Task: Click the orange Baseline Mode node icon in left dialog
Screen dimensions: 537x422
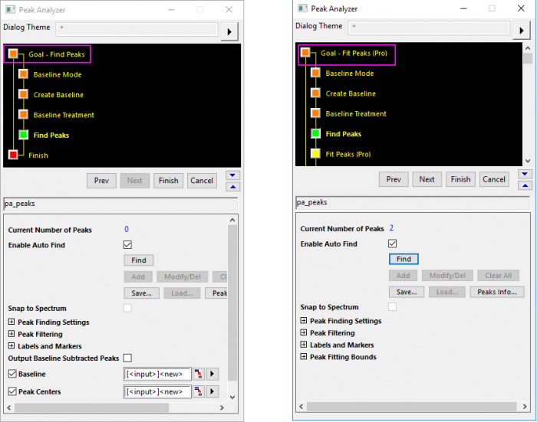Action: [23, 74]
